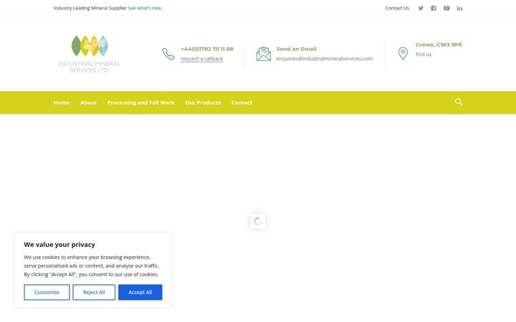516x322 pixels.
Task: Click the 'request a callback' link
Action: tap(201, 59)
